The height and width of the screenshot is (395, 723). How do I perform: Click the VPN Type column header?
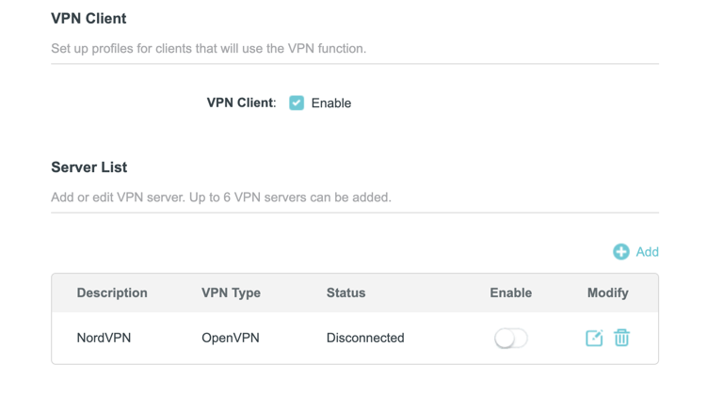click(231, 293)
